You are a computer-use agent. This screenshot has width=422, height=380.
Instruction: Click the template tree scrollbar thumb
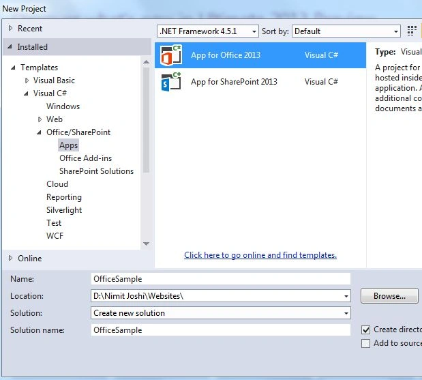(x=146, y=120)
